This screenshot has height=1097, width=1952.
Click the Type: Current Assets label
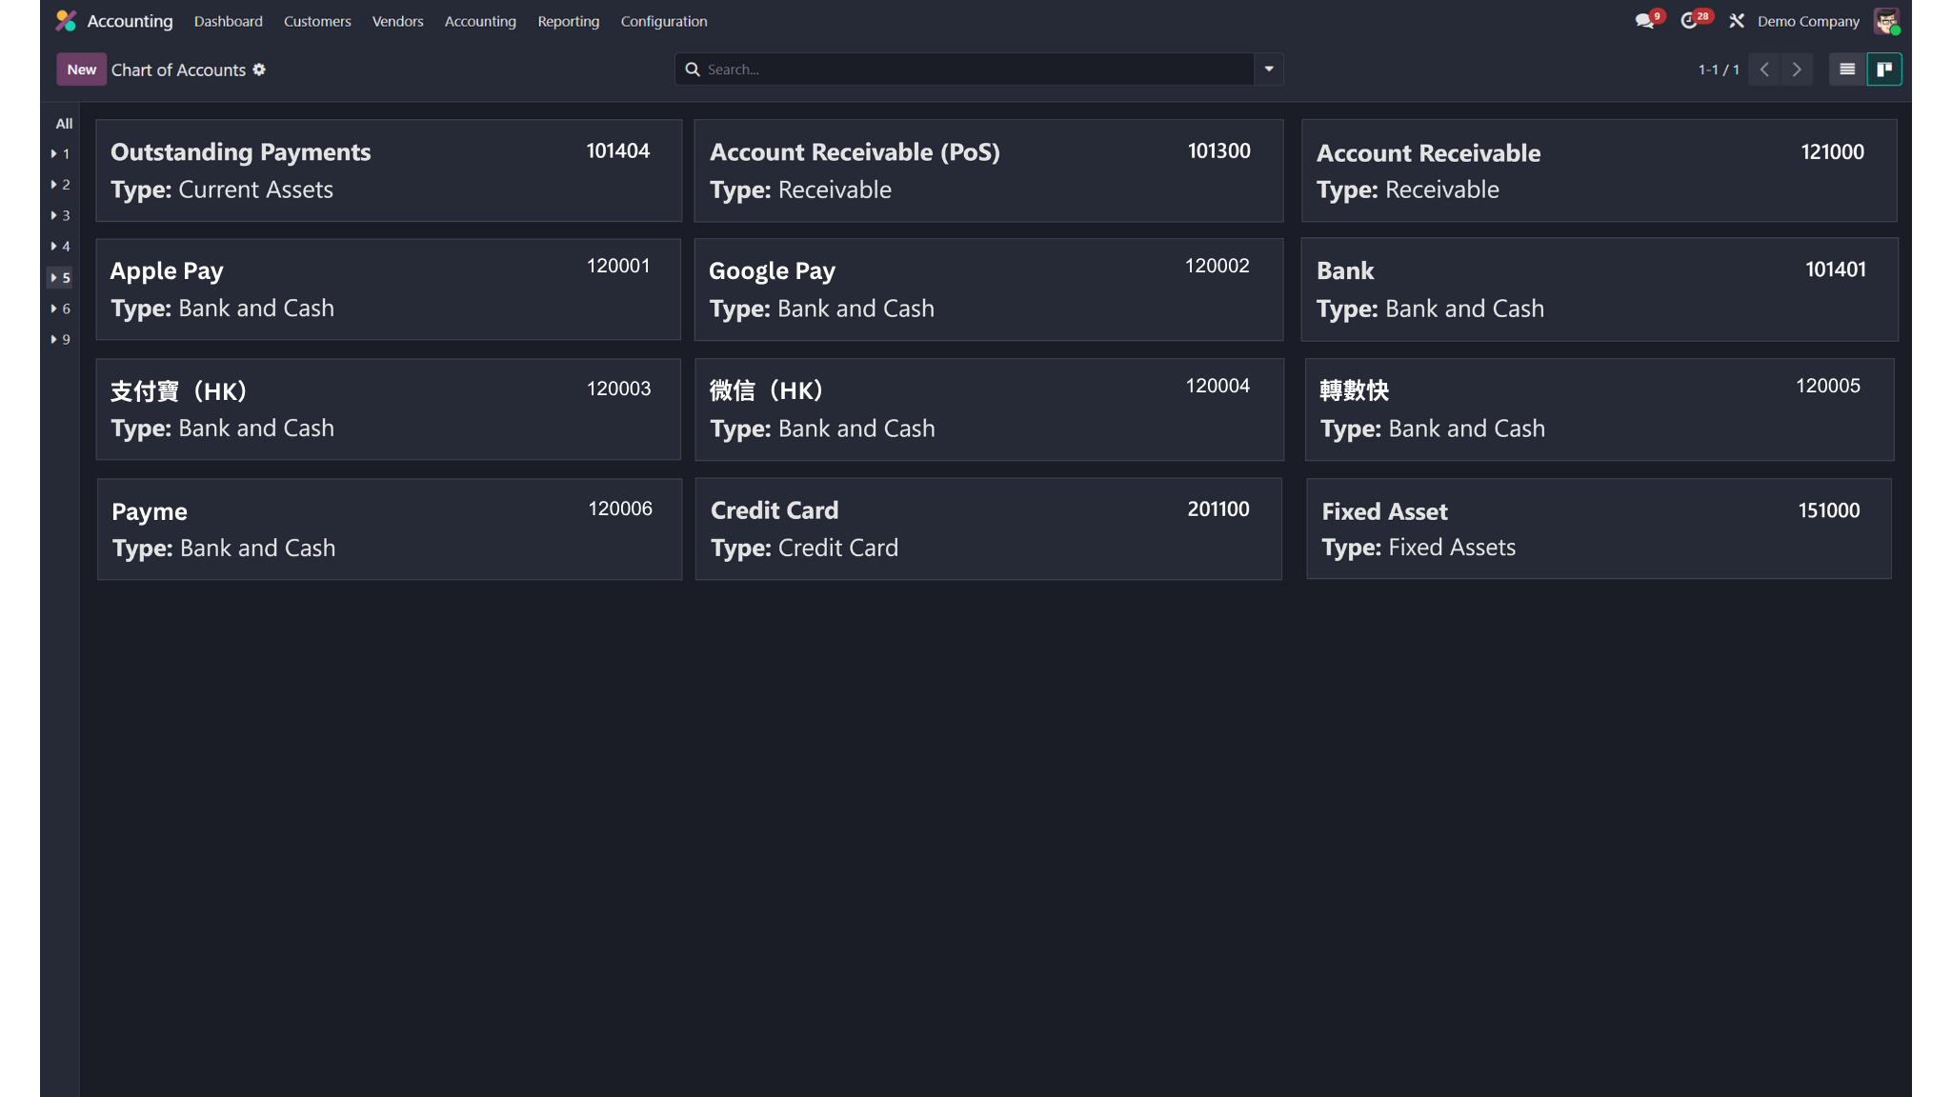(x=222, y=189)
